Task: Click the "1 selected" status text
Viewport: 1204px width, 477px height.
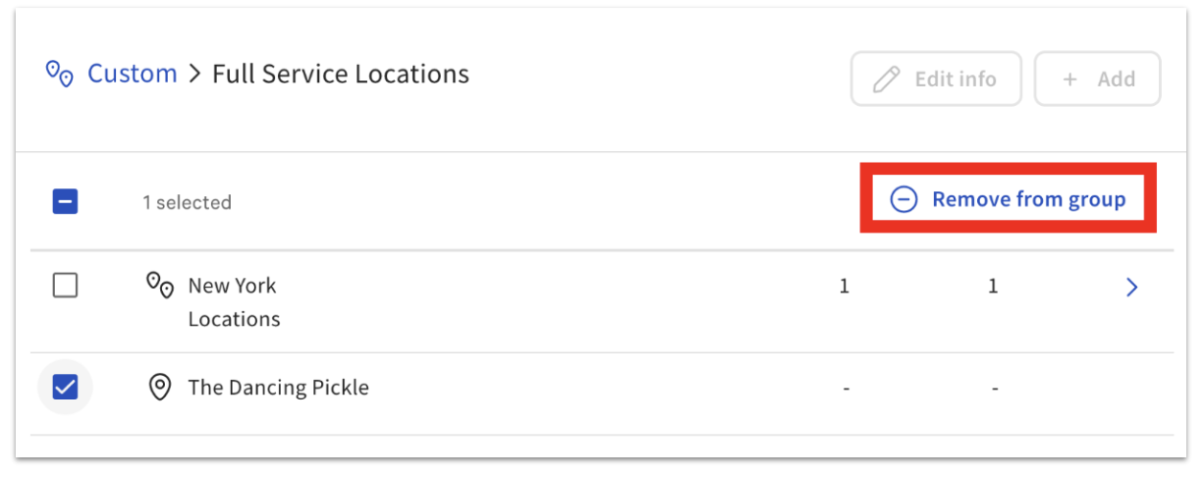Action: 187,203
